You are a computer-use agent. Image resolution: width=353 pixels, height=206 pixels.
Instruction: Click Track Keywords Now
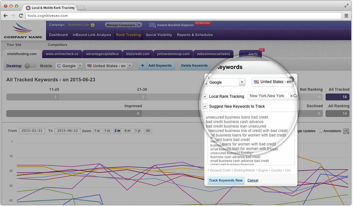point(226,180)
